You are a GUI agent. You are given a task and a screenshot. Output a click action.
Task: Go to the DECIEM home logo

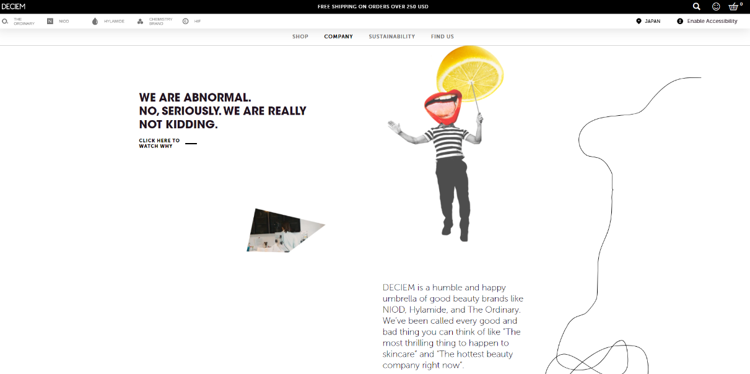point(13,7)
